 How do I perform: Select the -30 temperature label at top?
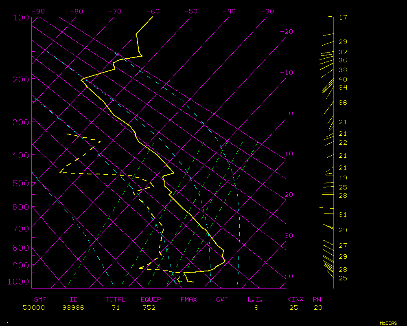pos(267,11)
